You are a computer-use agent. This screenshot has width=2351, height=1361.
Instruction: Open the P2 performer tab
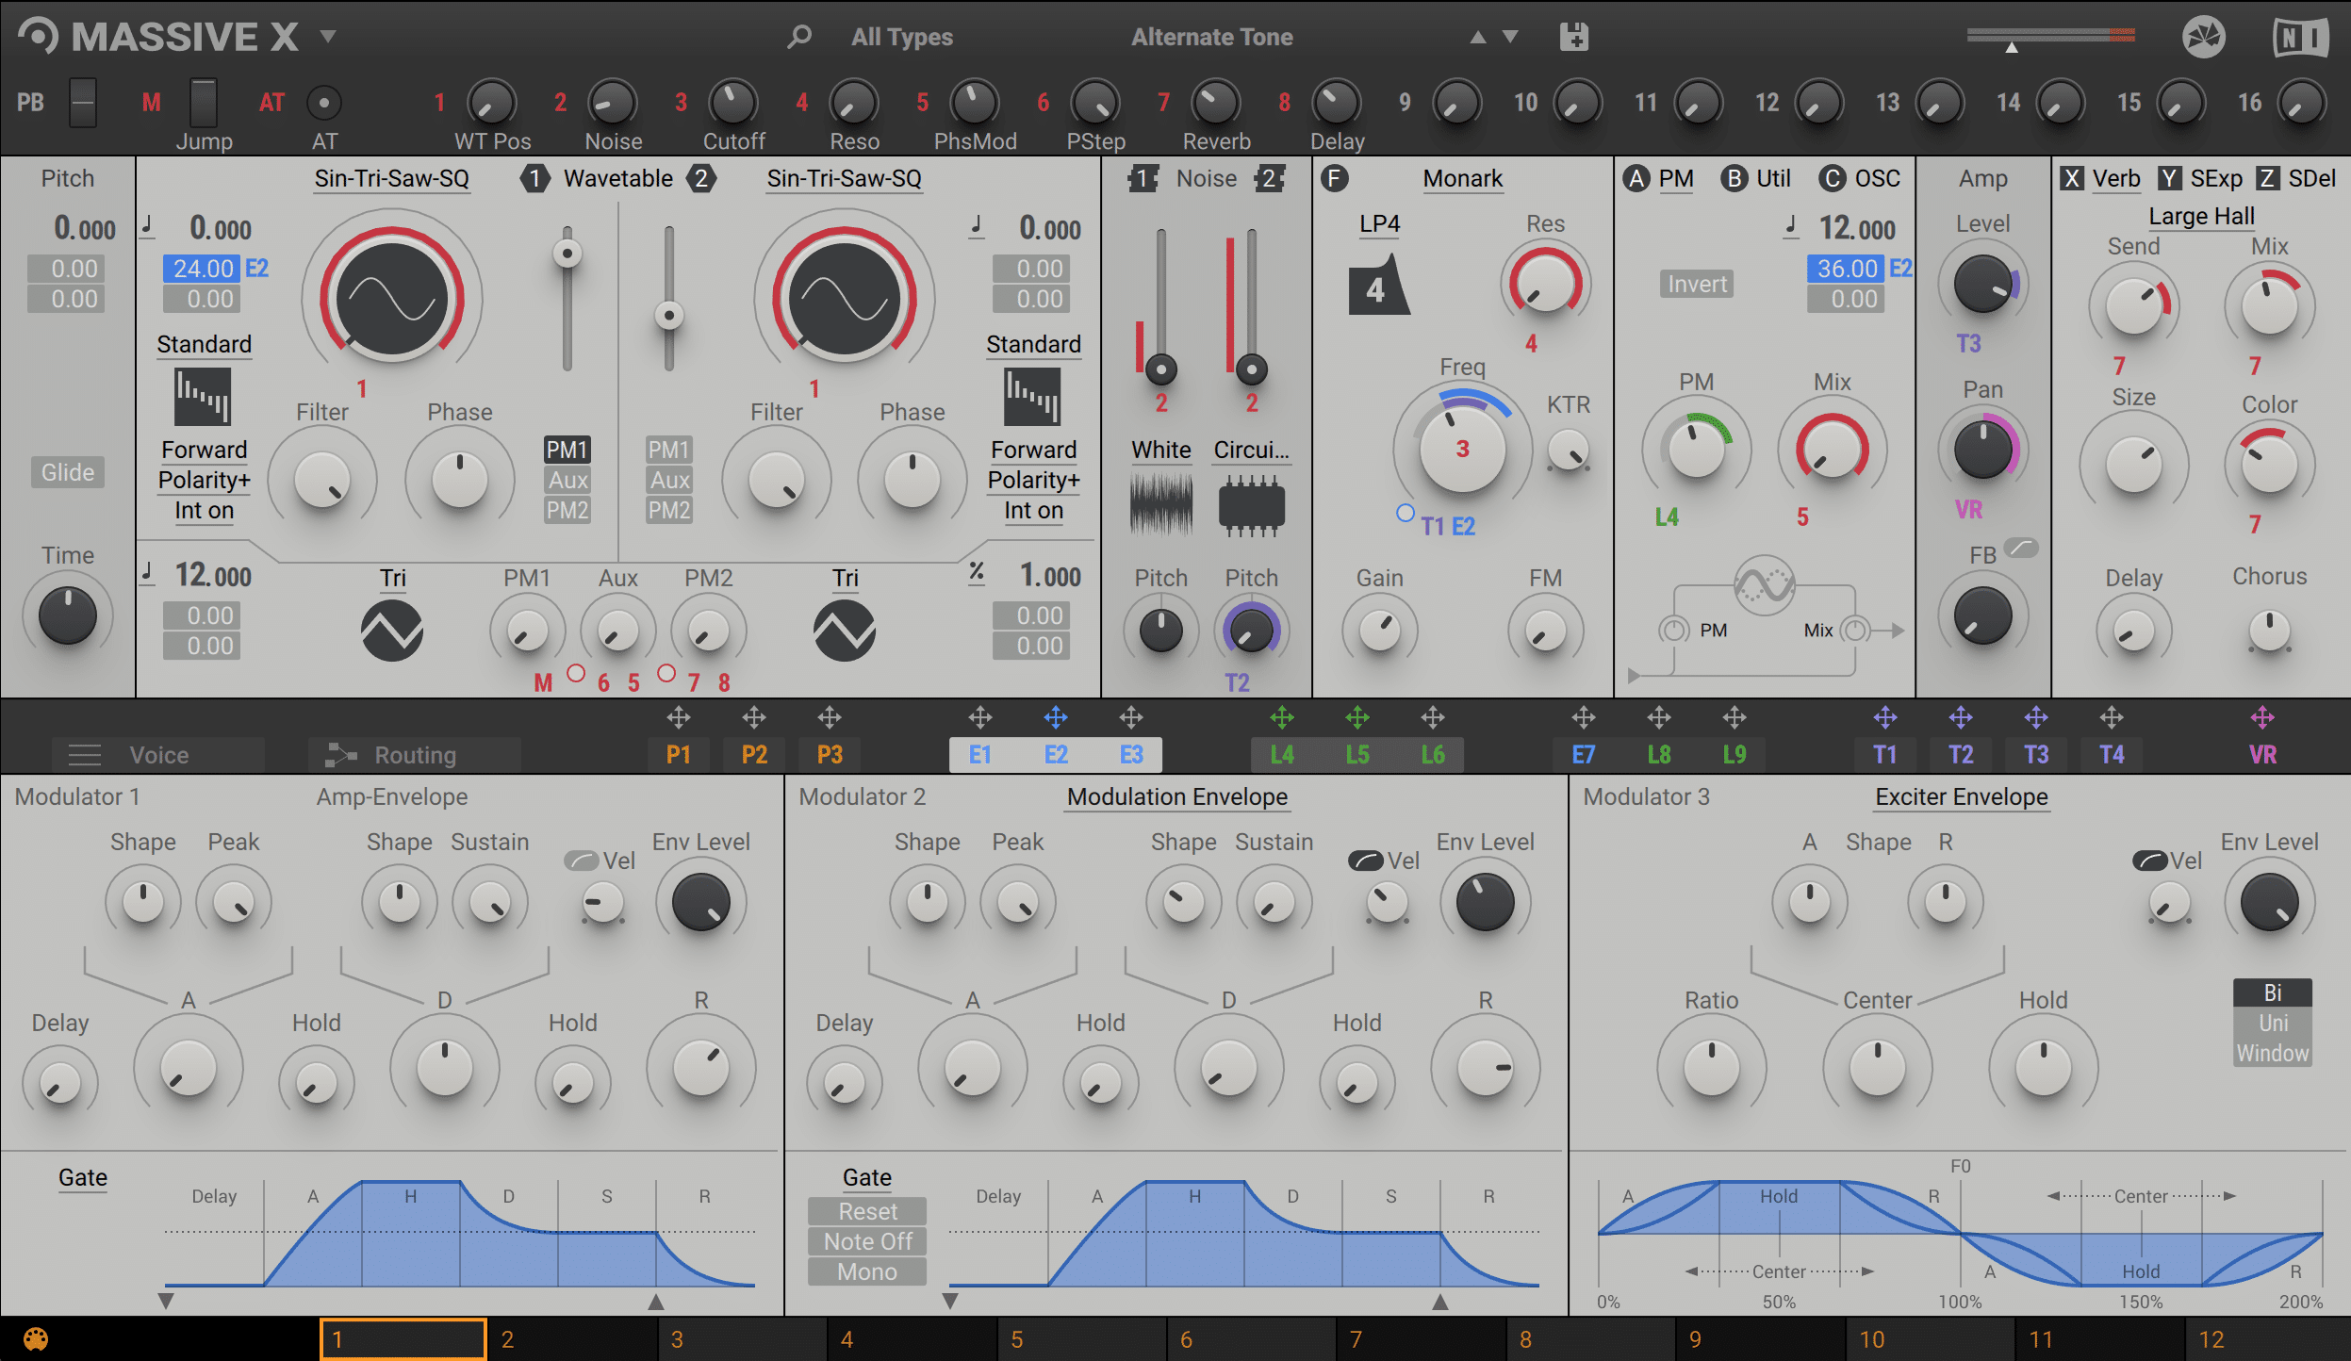(754, 754)
